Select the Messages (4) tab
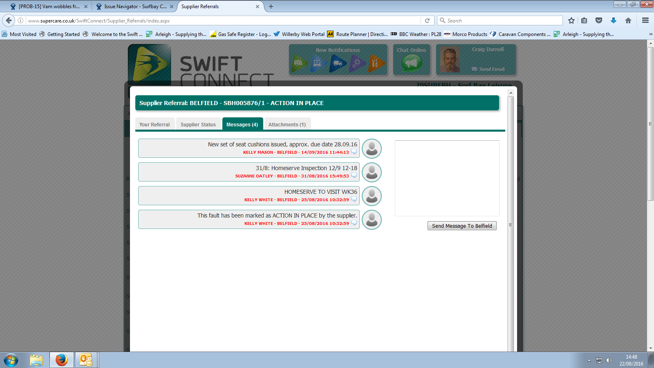 click(242, 124)
